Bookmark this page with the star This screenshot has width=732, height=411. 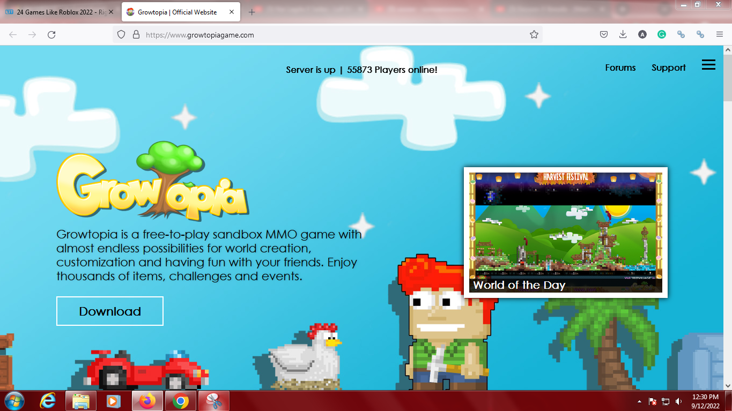click(534, 34)
